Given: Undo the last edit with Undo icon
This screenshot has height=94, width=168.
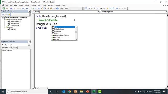Looking at the screenshot, I should coord(27,8).
